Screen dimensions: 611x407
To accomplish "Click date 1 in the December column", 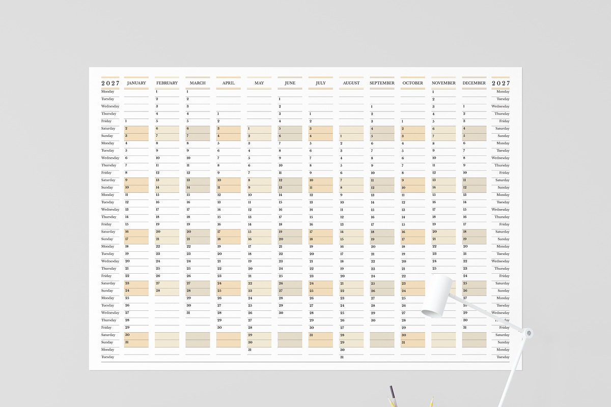I will (464, 106).
